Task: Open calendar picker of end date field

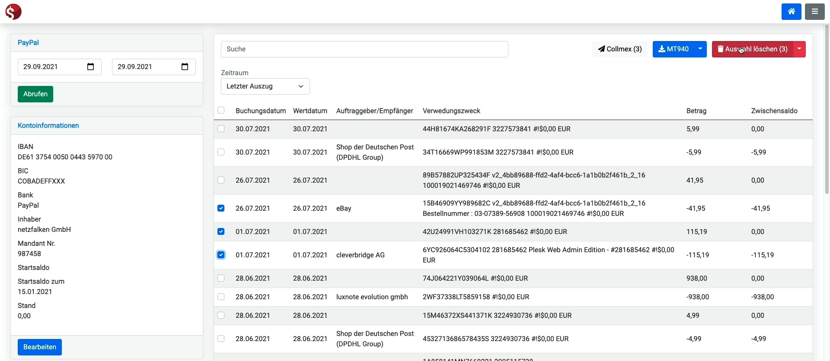Action: (185, 67)
